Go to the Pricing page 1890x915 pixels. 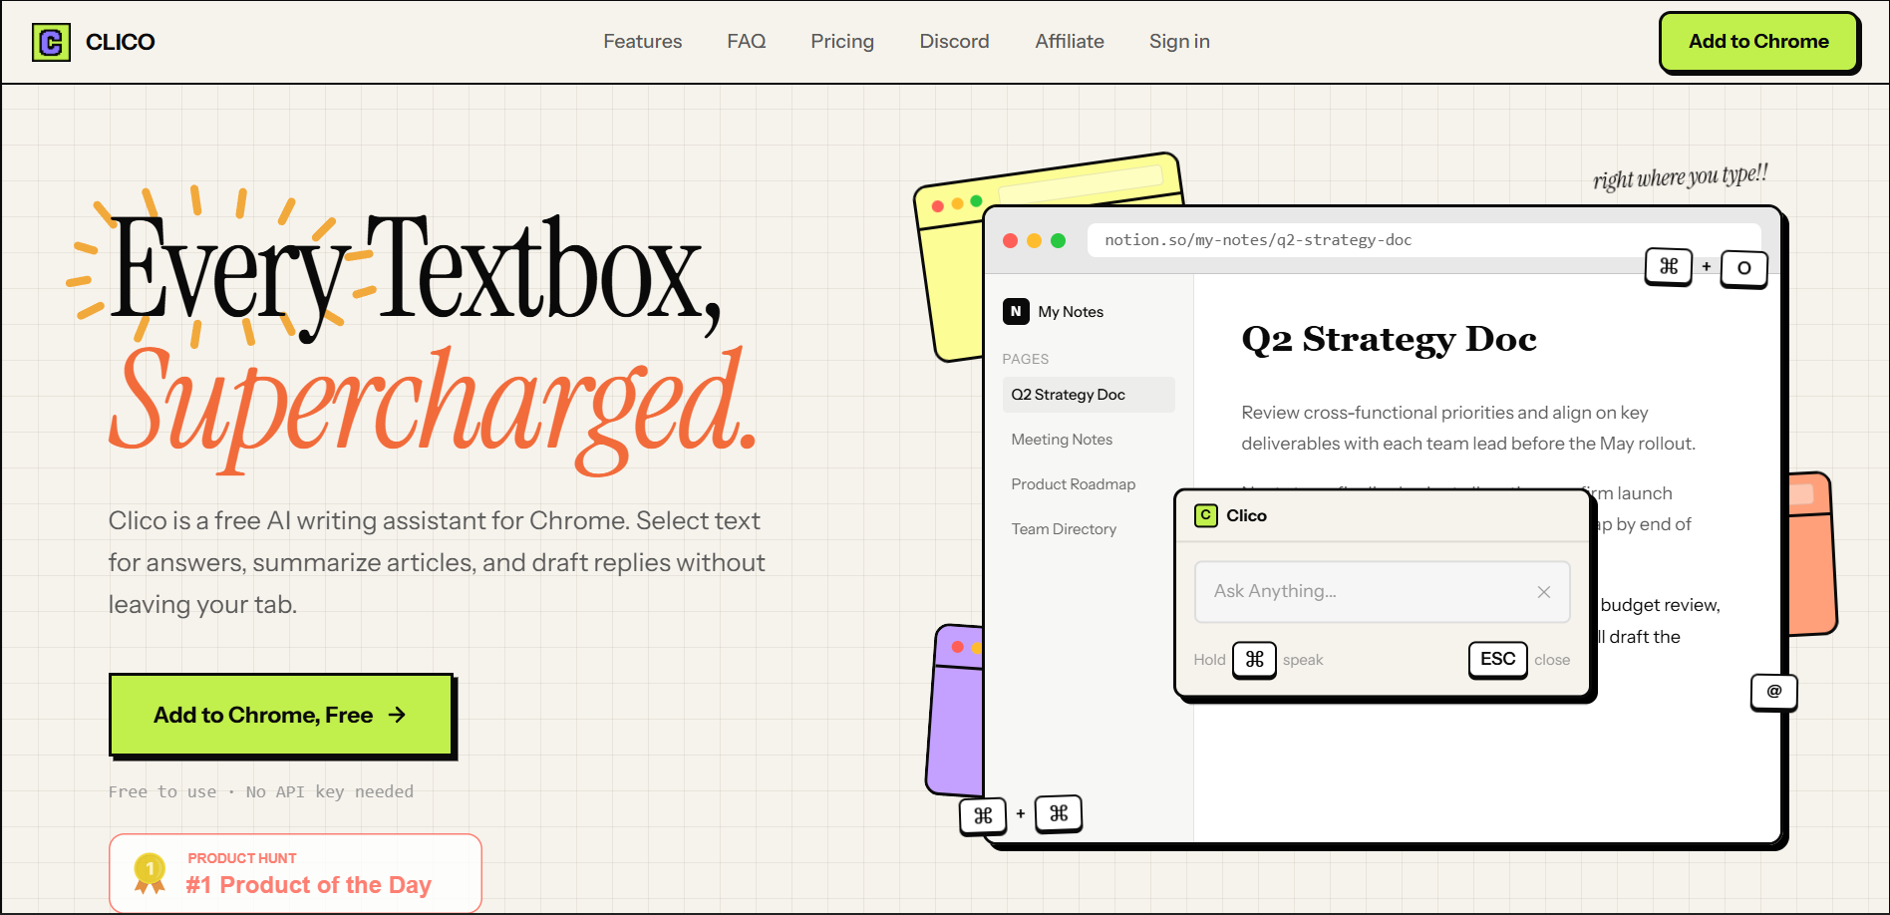coord(841,42)
